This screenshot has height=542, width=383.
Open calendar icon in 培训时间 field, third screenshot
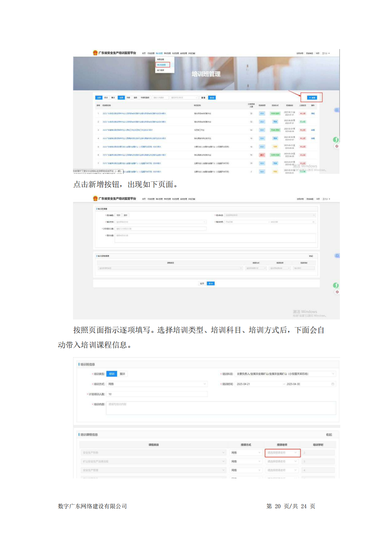coord(333,384)
